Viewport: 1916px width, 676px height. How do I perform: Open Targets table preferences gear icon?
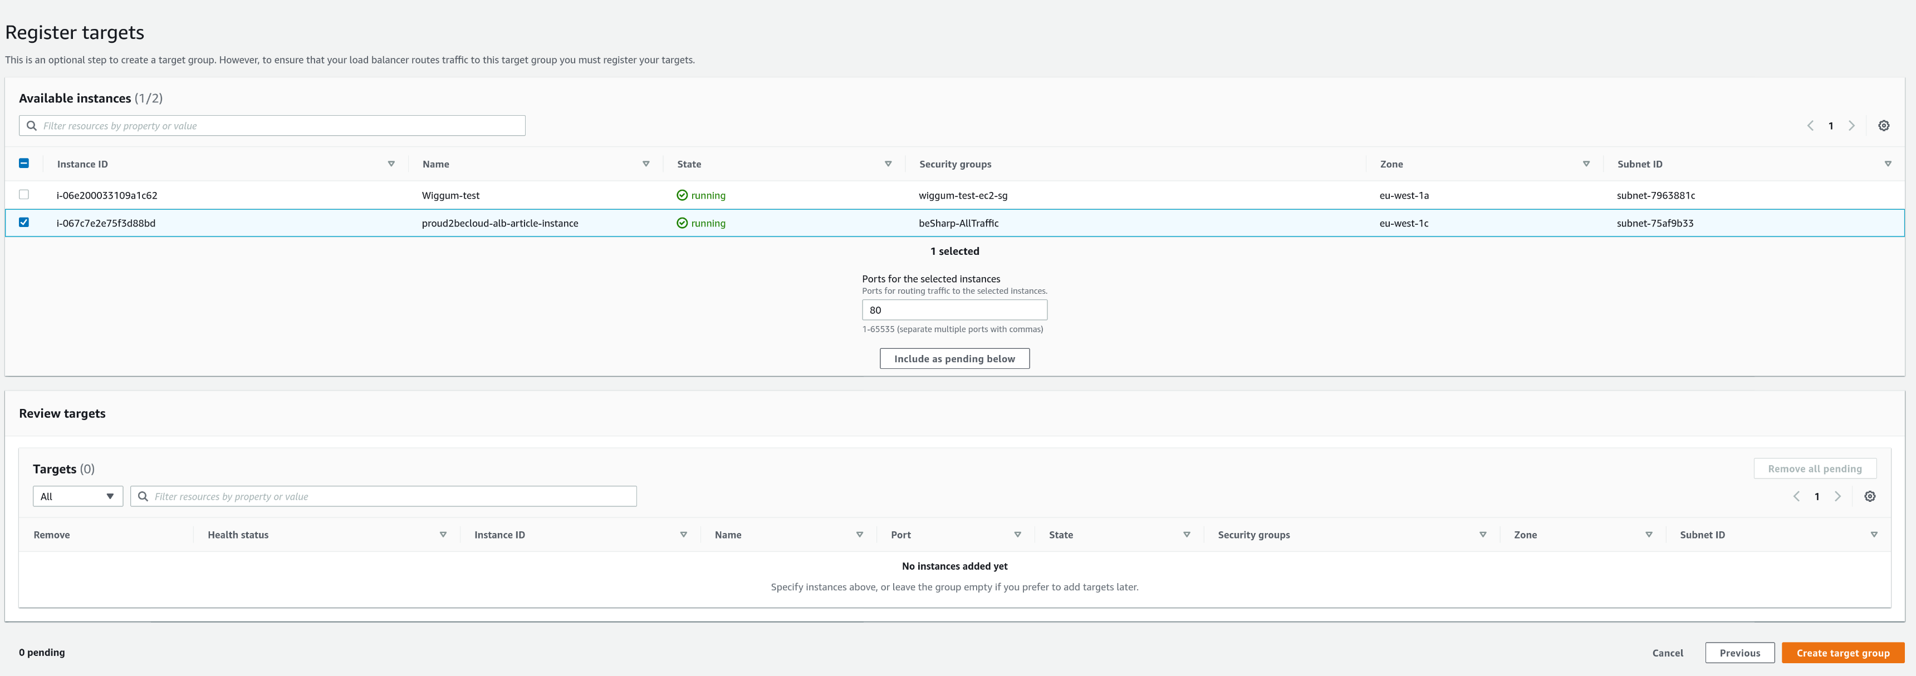coord(1869,496)
